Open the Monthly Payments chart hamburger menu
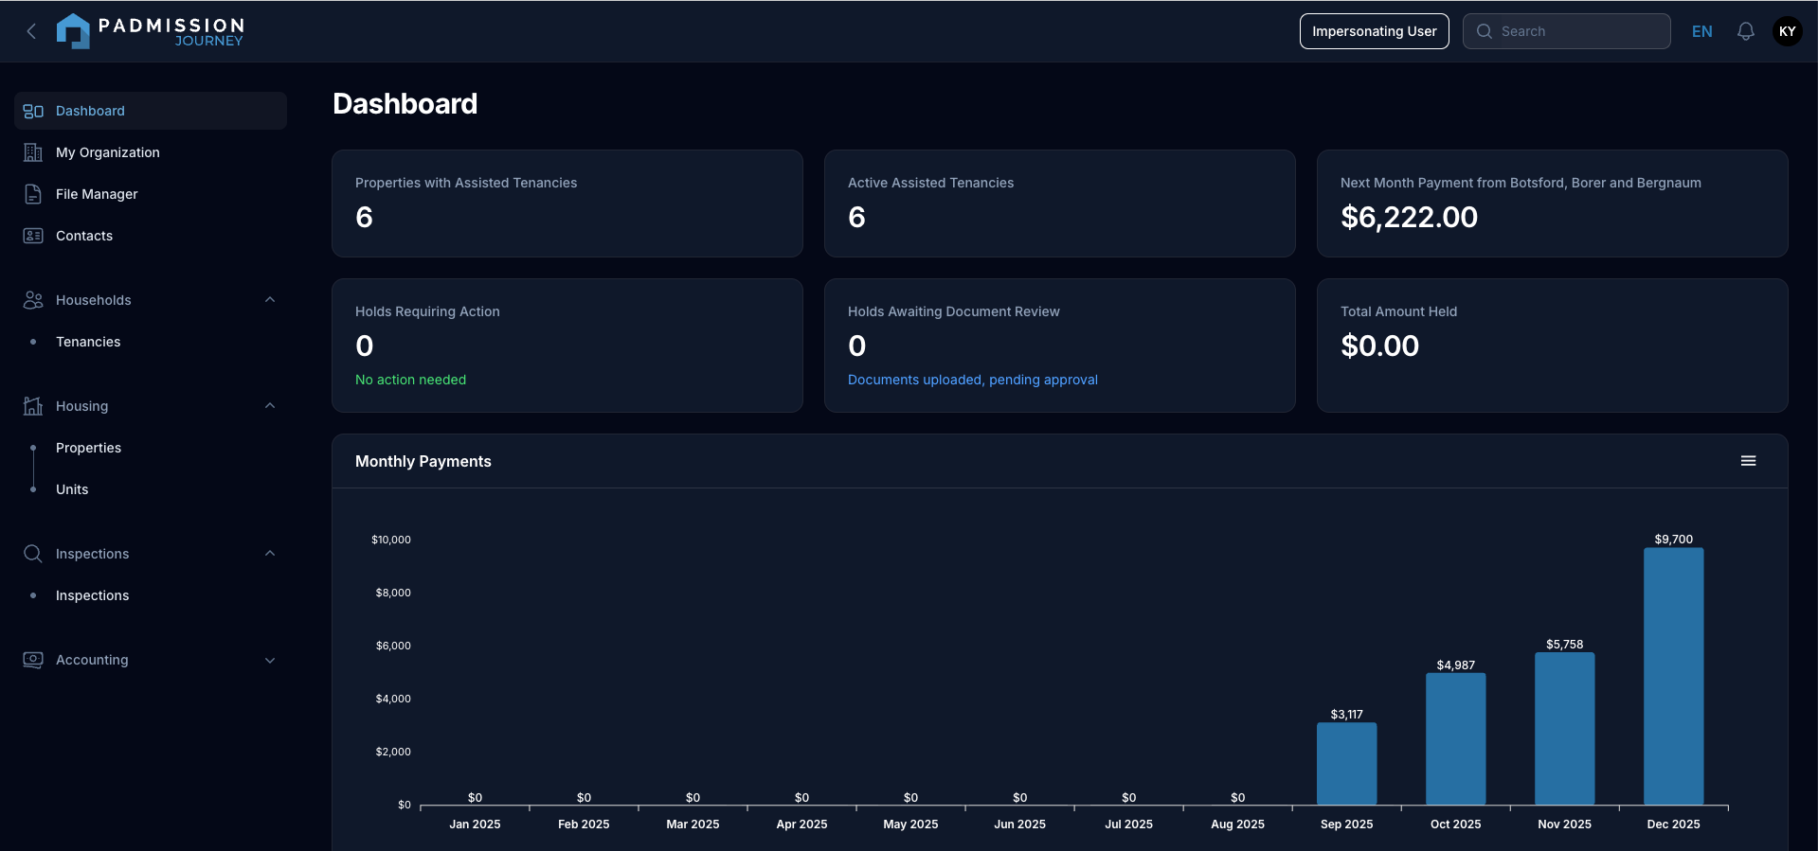Screen dimensions: 1818x851 pyautogui.click(x=1748, y=461)
